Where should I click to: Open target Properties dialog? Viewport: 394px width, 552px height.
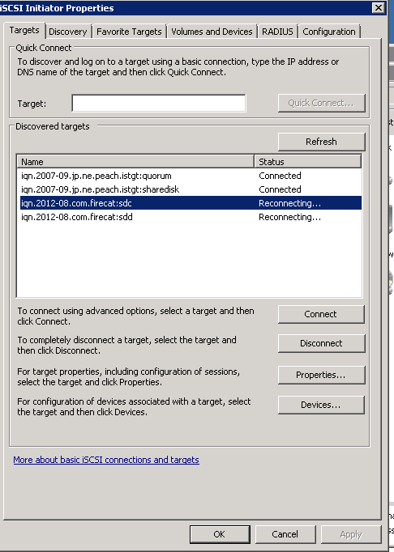pos(321,375)
